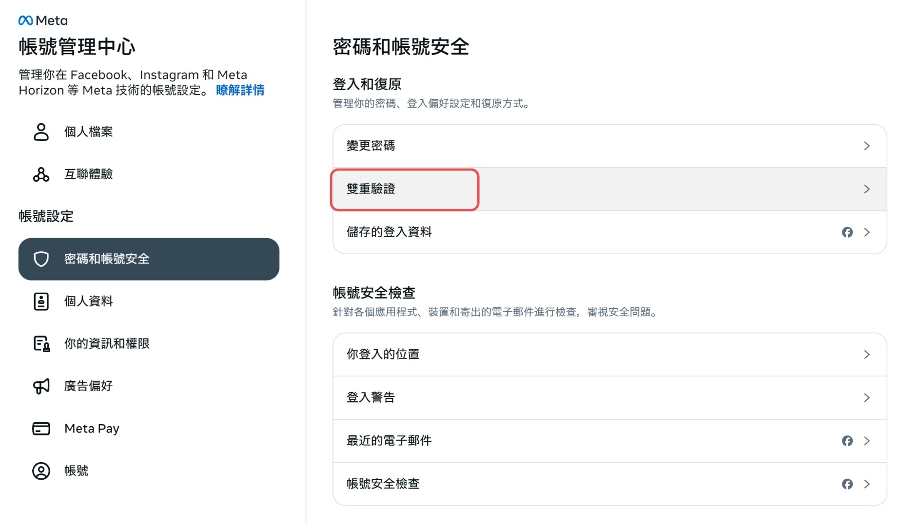Click the Facebook icon in 最近的電子郵件 row
Screen dimensions: 919x526
pyautogui.click(x=847, y=441)
